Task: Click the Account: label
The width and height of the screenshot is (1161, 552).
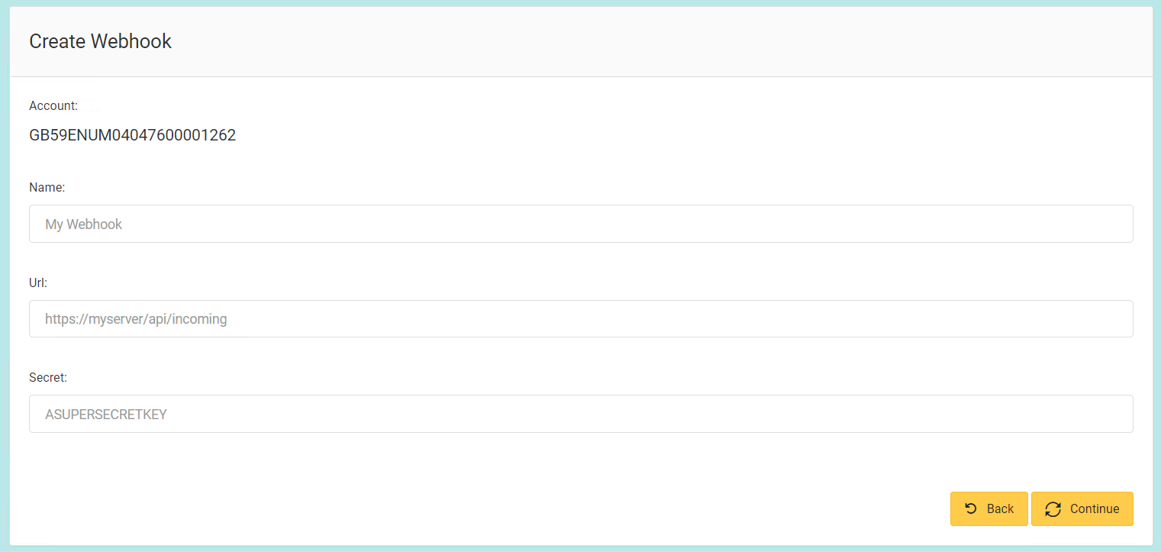Action: [x=53, y=105]
